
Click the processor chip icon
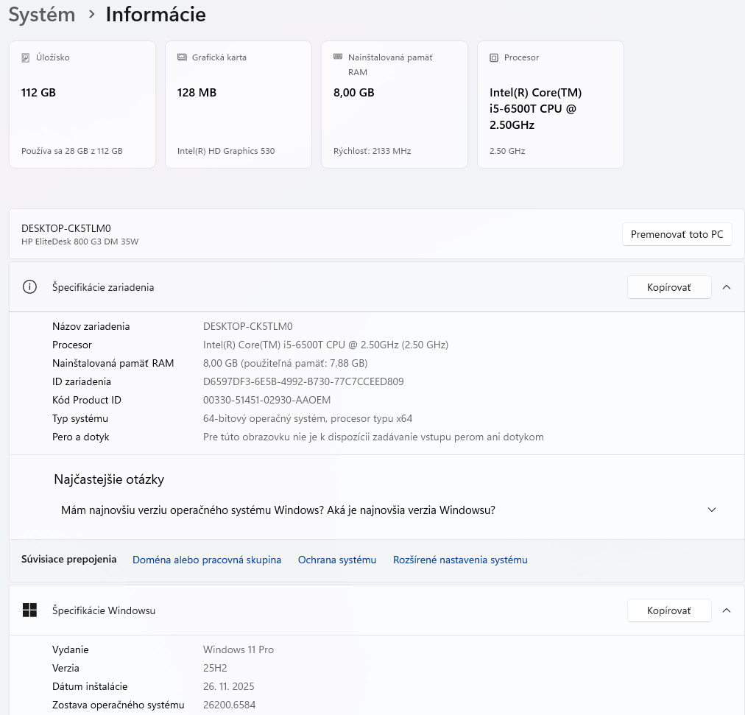point(494,57)
